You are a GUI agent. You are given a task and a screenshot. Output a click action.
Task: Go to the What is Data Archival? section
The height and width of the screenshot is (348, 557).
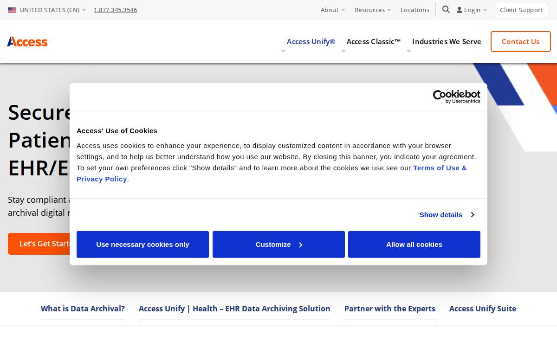(83, 309)
